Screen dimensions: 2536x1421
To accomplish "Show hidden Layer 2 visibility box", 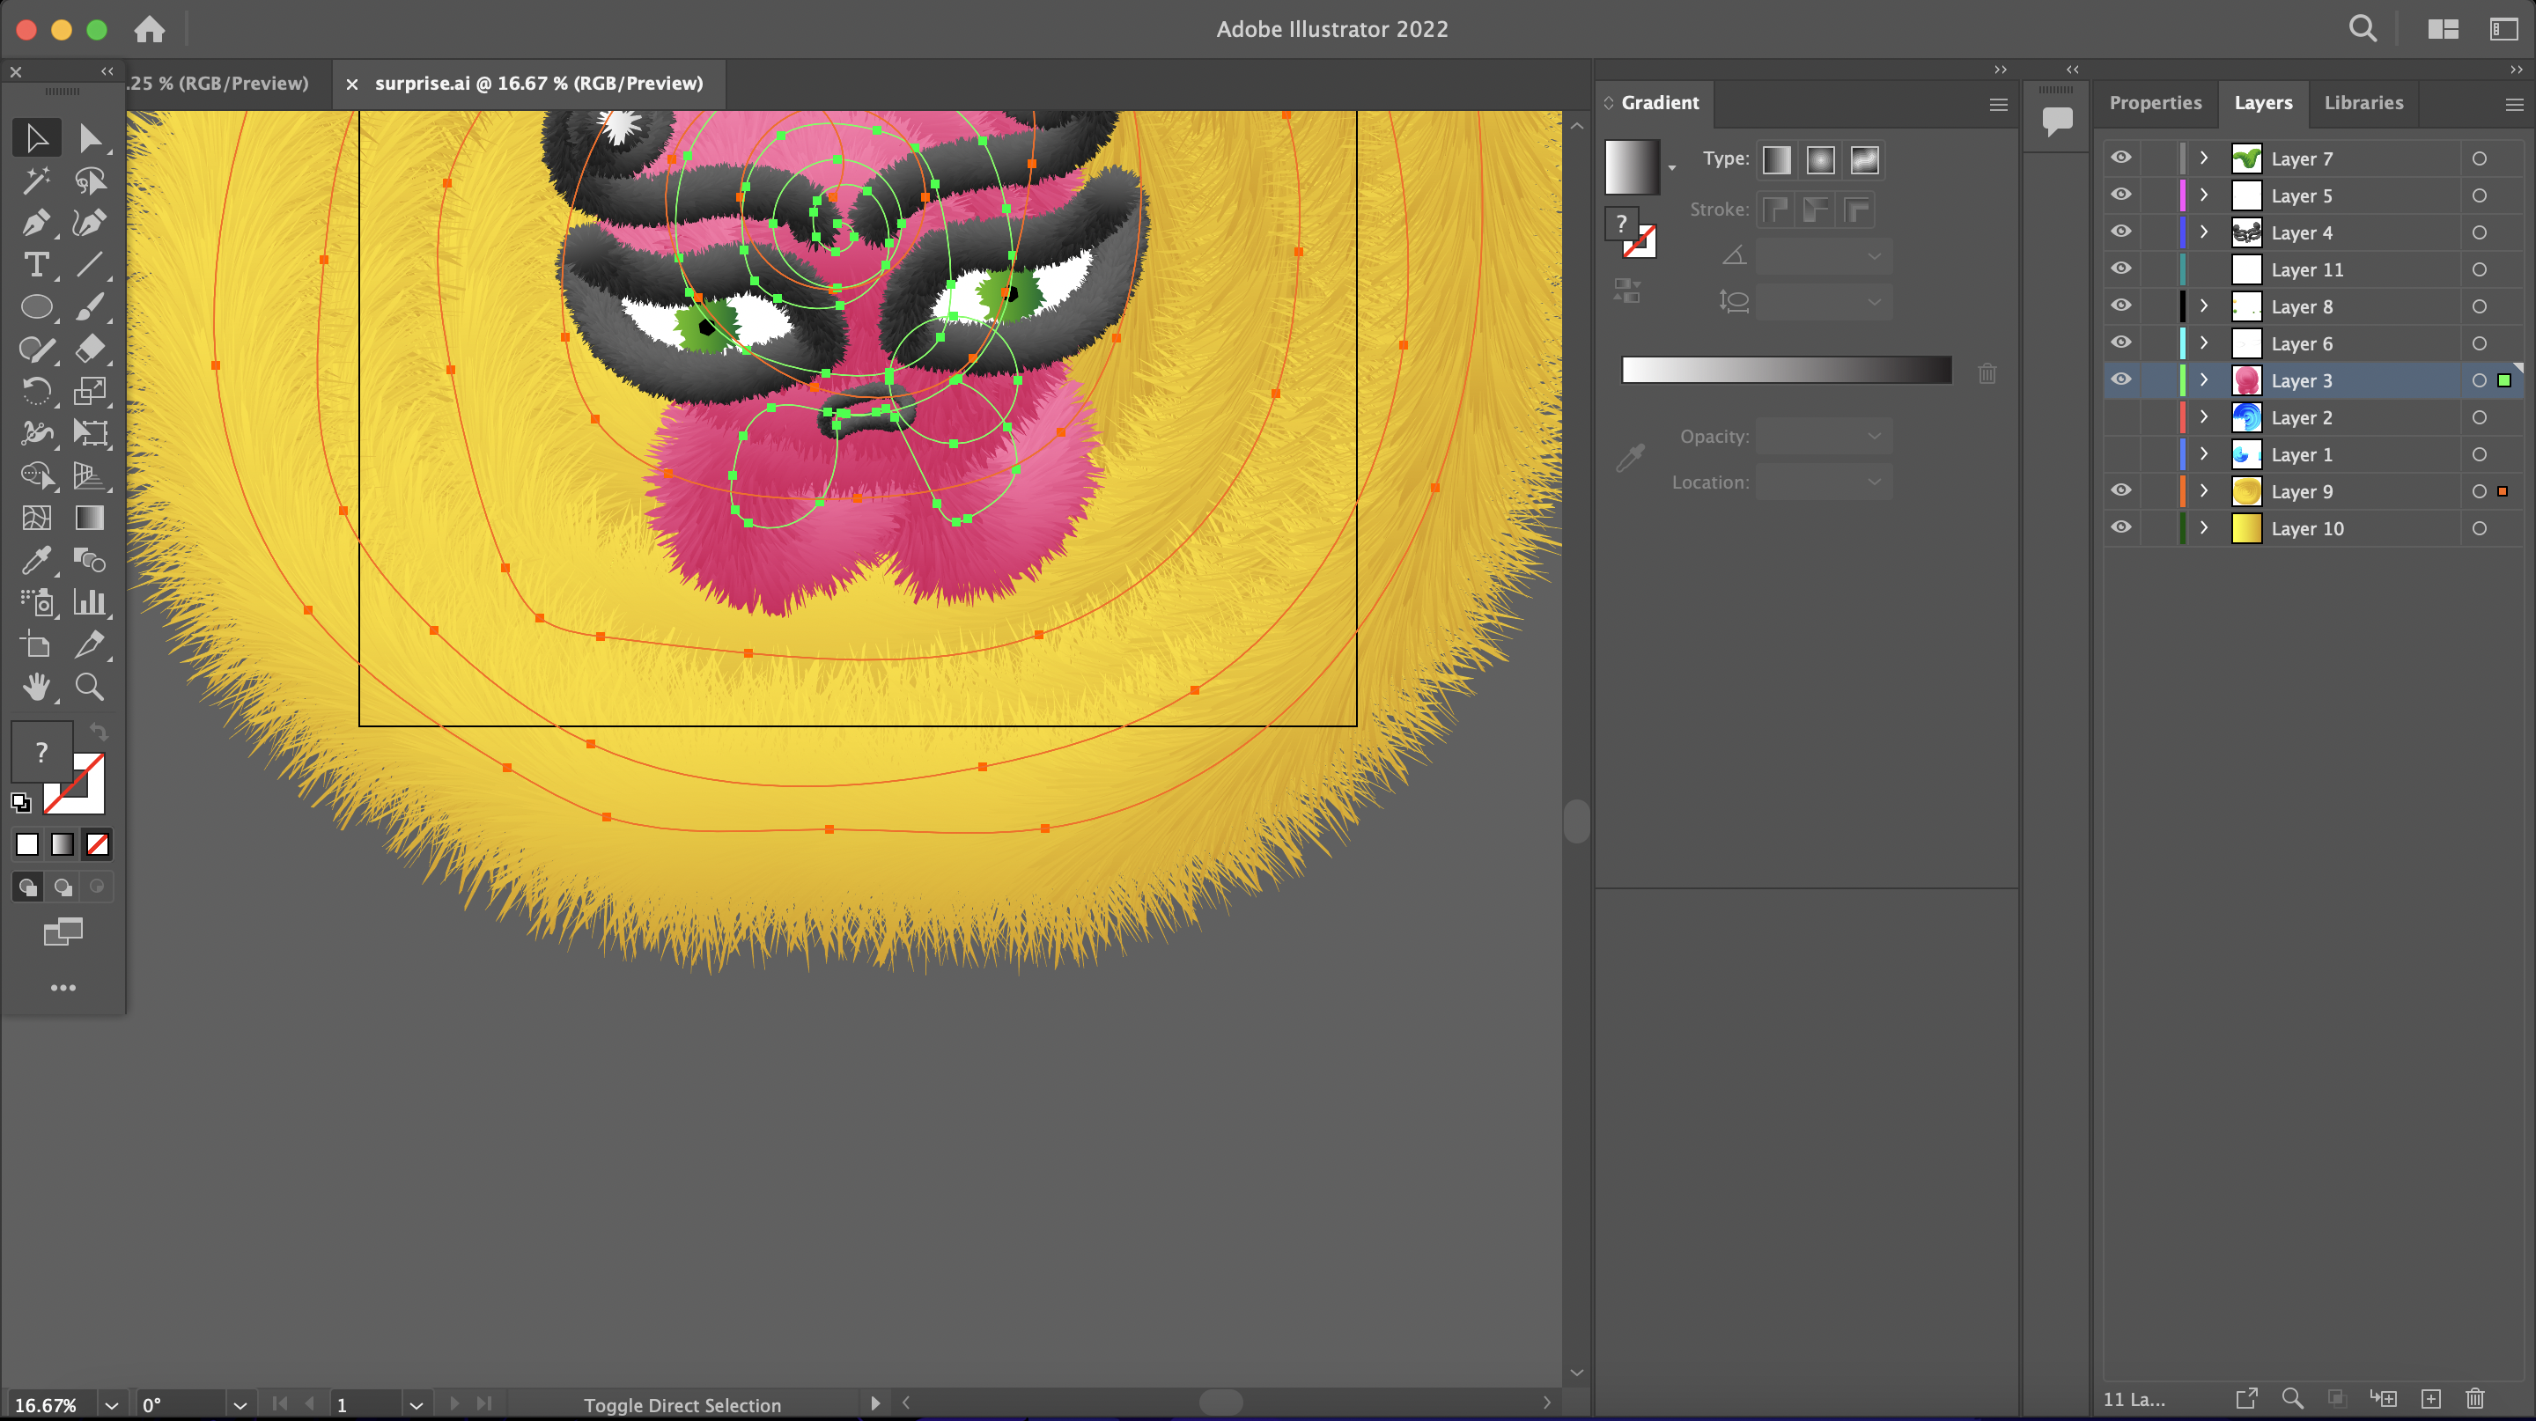I will [2120, 417].
